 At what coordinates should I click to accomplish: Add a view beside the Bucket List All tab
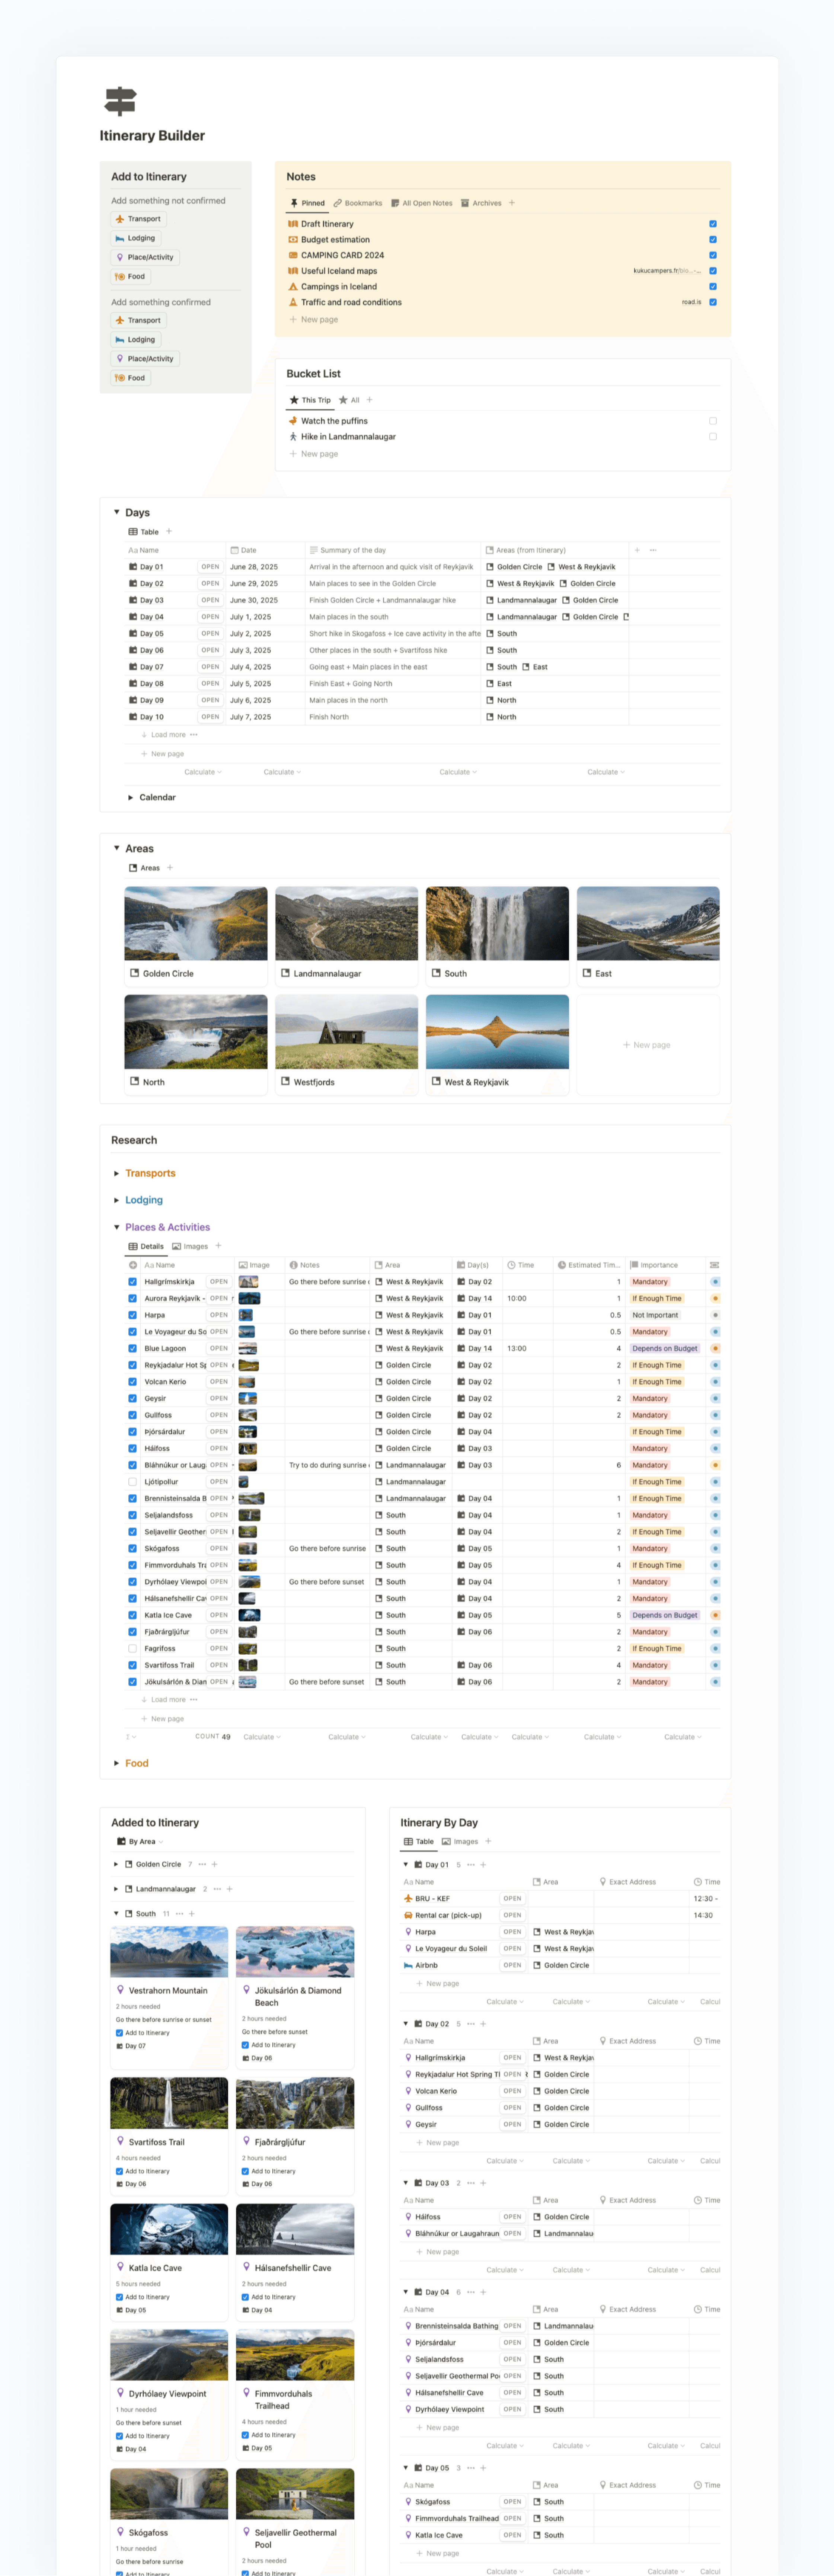(x=370, y=400)
